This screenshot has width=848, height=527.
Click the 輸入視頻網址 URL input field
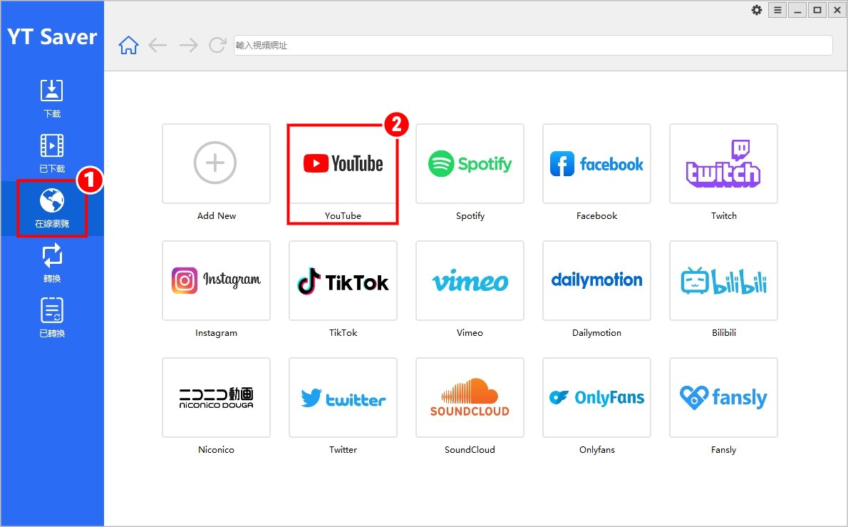pyautogui.click(x=533, y=45)
